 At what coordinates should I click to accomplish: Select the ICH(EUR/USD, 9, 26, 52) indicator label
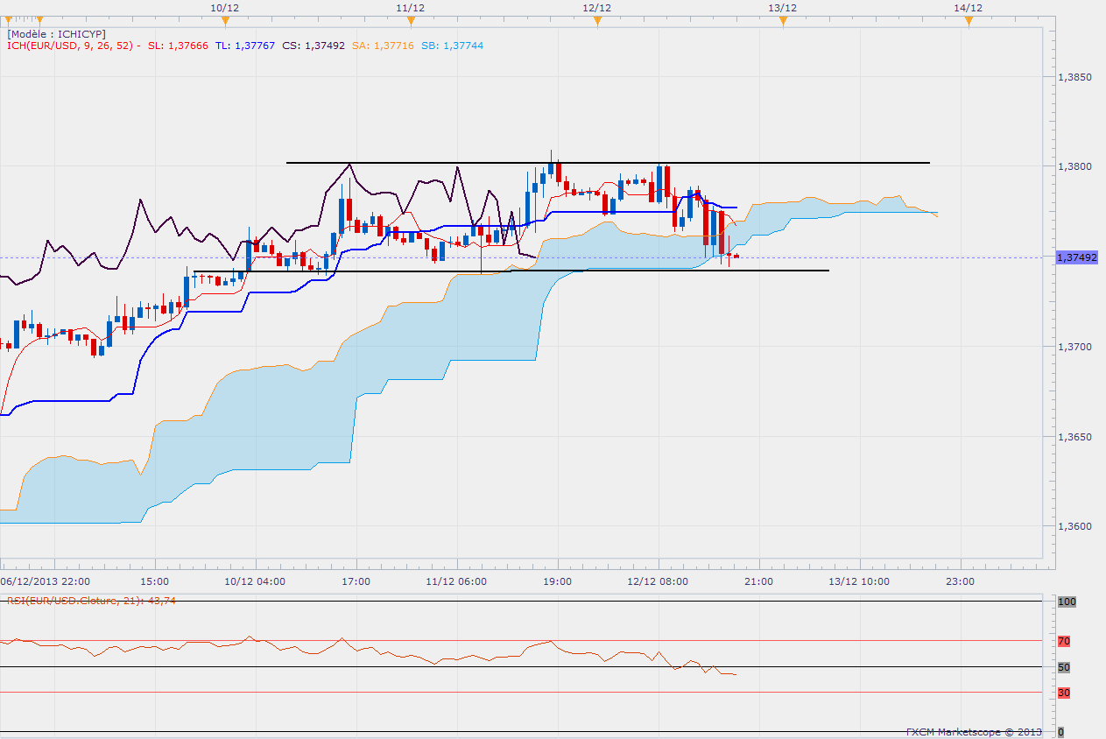point(70,46)
